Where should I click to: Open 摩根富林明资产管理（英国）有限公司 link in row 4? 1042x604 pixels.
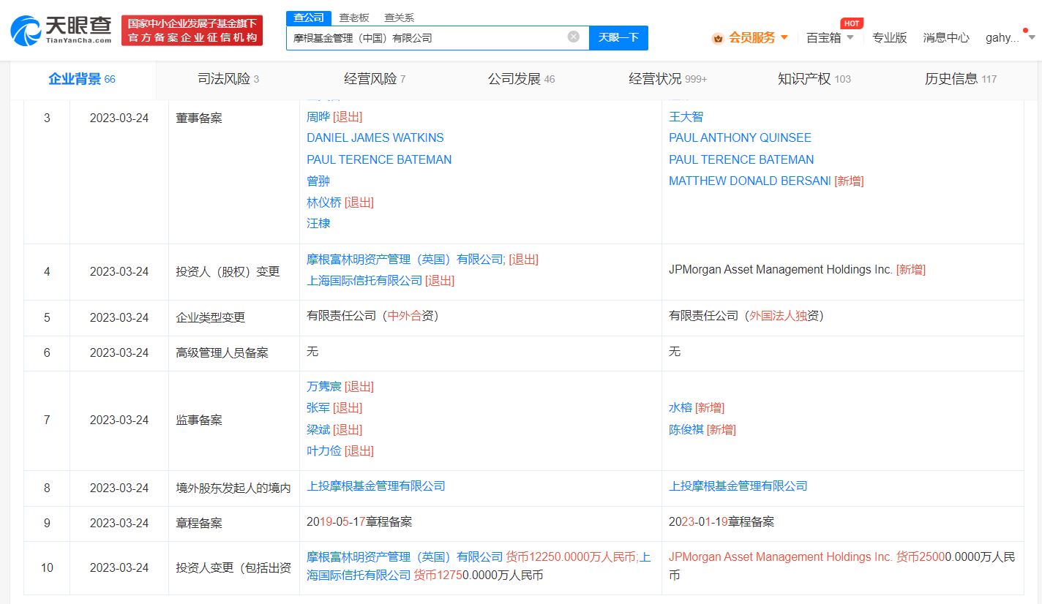(405, 259)
